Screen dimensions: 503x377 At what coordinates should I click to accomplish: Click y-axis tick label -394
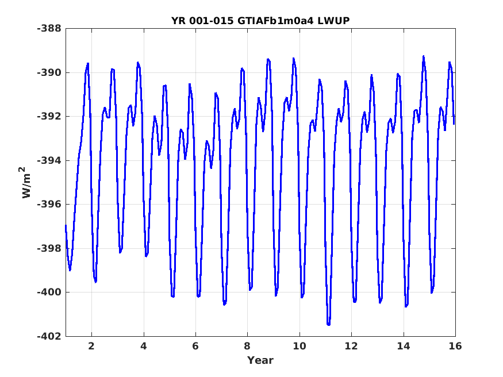coord(49,160)
